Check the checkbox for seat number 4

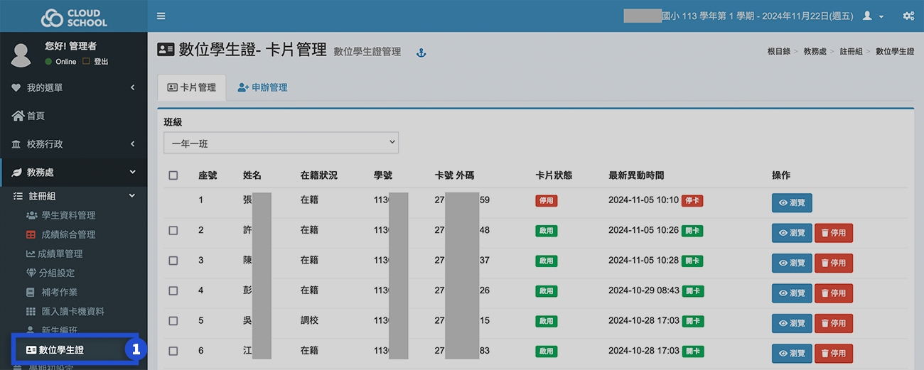(x=173, y=290)
